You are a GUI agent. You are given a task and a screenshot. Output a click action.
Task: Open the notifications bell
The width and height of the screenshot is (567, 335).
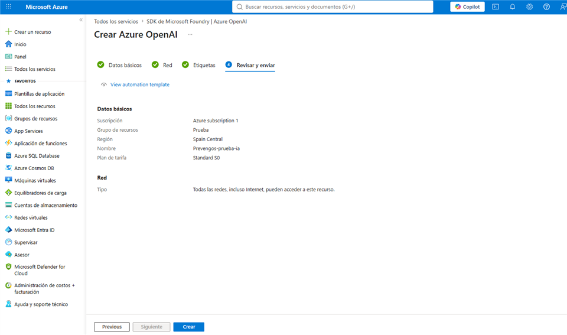tap(513, 6)
